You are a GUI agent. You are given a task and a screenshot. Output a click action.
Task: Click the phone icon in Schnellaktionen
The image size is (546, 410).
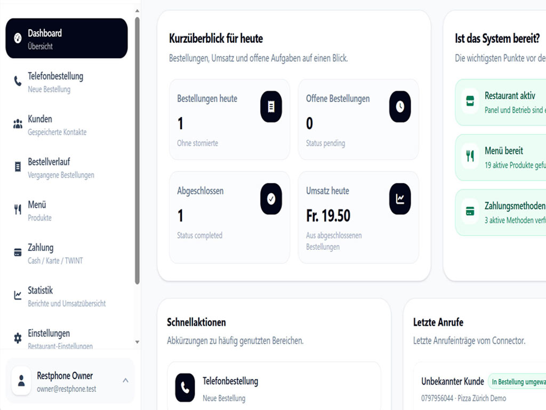[x=185, y=388]
